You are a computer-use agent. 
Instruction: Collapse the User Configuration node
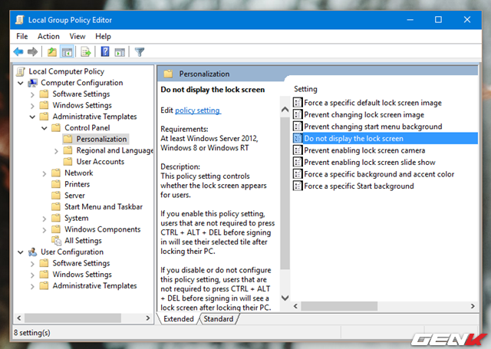[21, 252]
